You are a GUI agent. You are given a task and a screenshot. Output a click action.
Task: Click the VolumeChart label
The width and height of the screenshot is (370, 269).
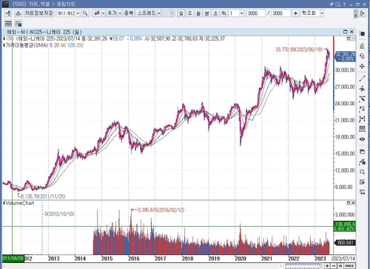click(x=20, y=203)
